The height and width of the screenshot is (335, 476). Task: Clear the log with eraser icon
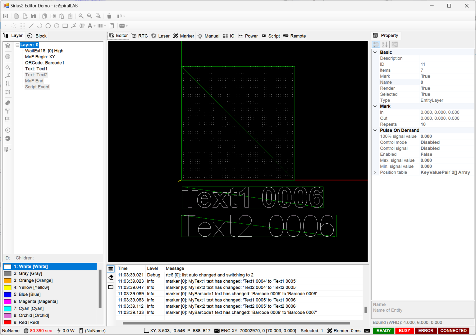tap(111, 277)
